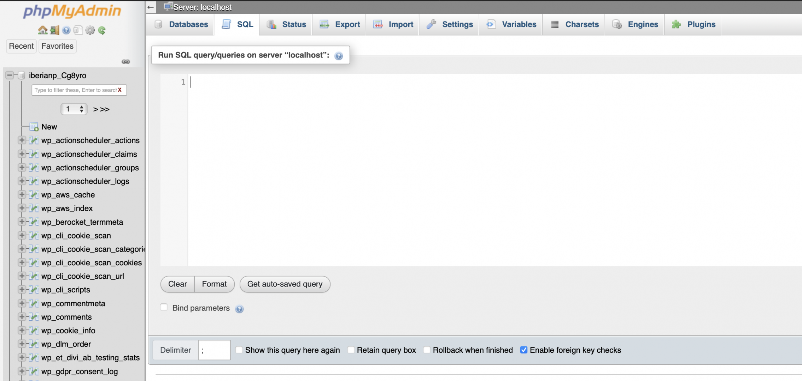802x381 pixels.
Task: Click the phpMyAdmin logo
Action: click(72, 11)
